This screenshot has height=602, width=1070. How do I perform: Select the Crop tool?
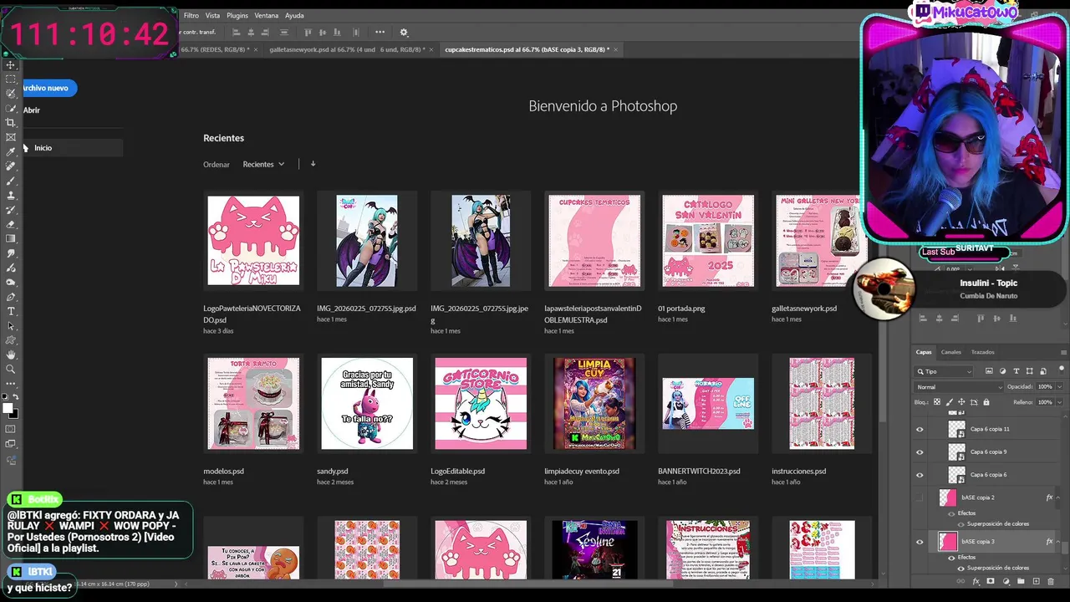pos(11,122)
